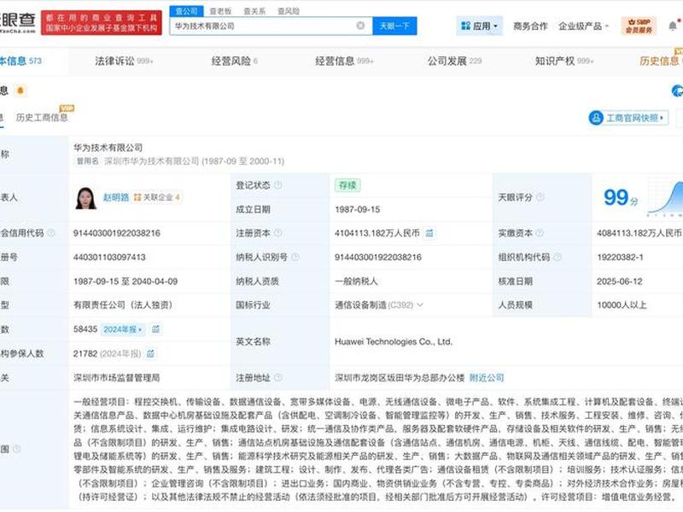Click the photo of 赵明路
Image resolution: width=683 pixels, height=512 pixels.
click(86, 198)
